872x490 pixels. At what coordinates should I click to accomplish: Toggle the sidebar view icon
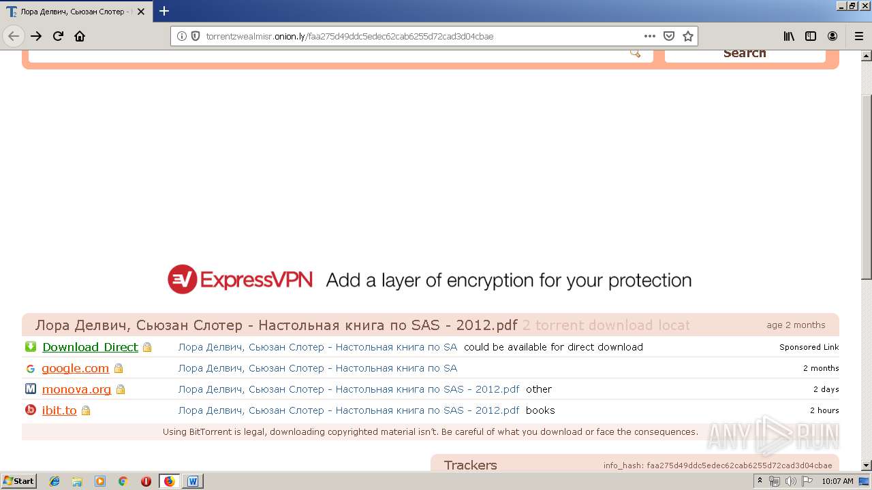[811, 36]
